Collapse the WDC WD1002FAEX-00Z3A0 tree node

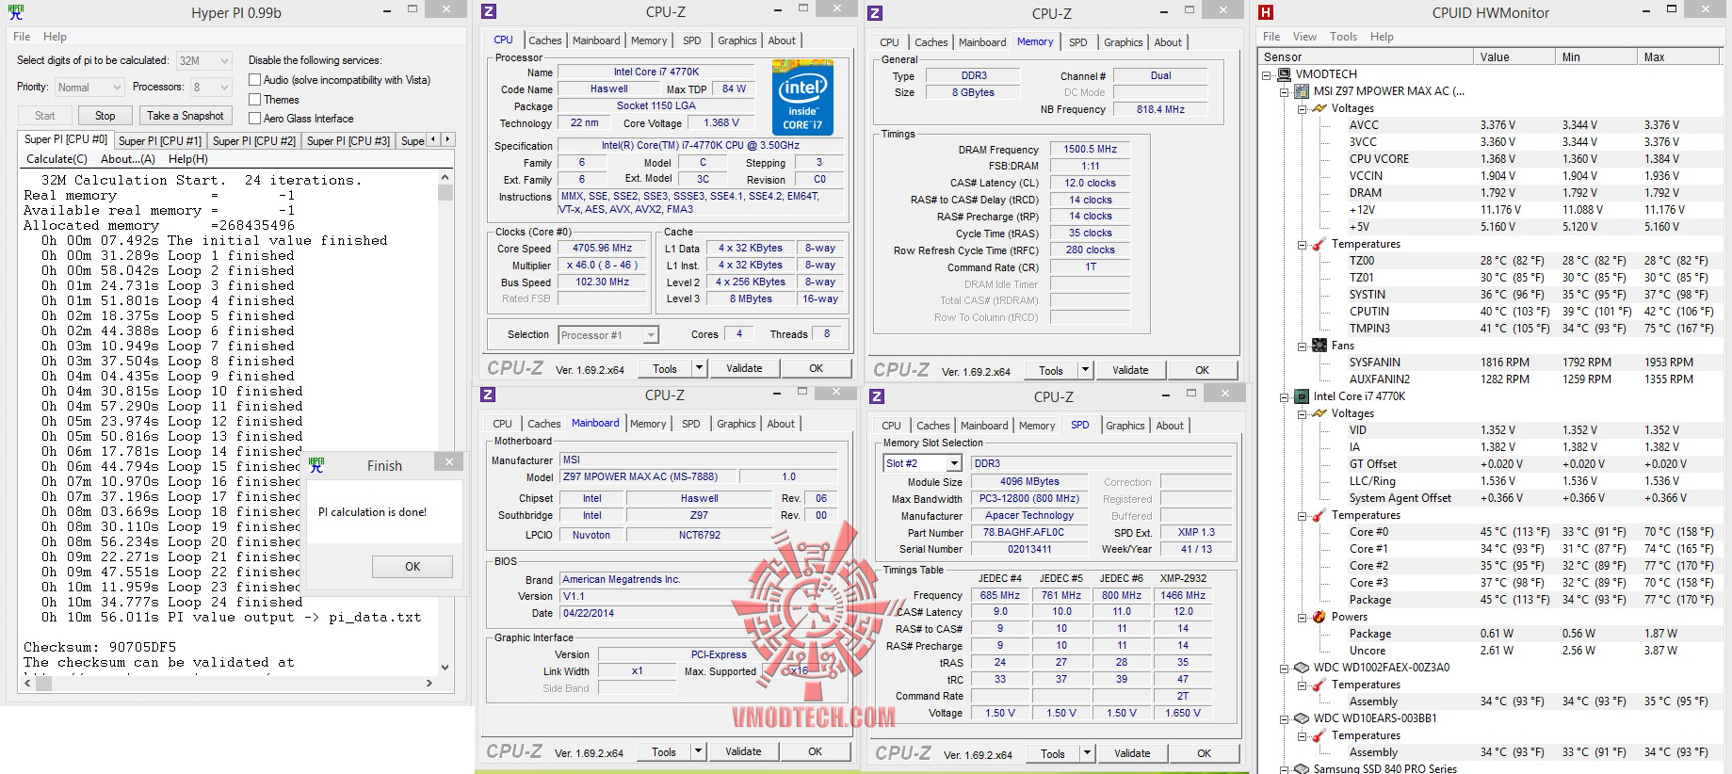coord(1284,668)
